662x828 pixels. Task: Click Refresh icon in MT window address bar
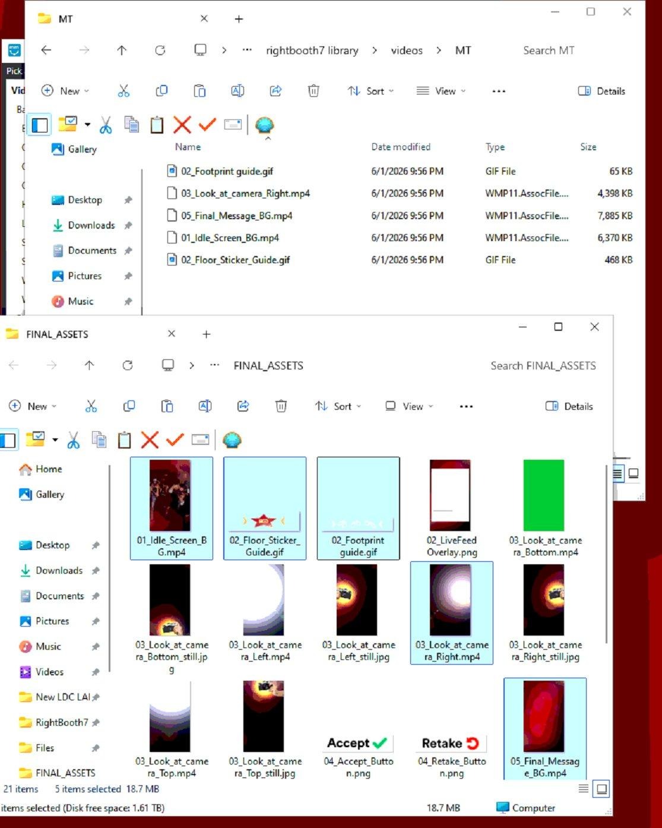160,50
